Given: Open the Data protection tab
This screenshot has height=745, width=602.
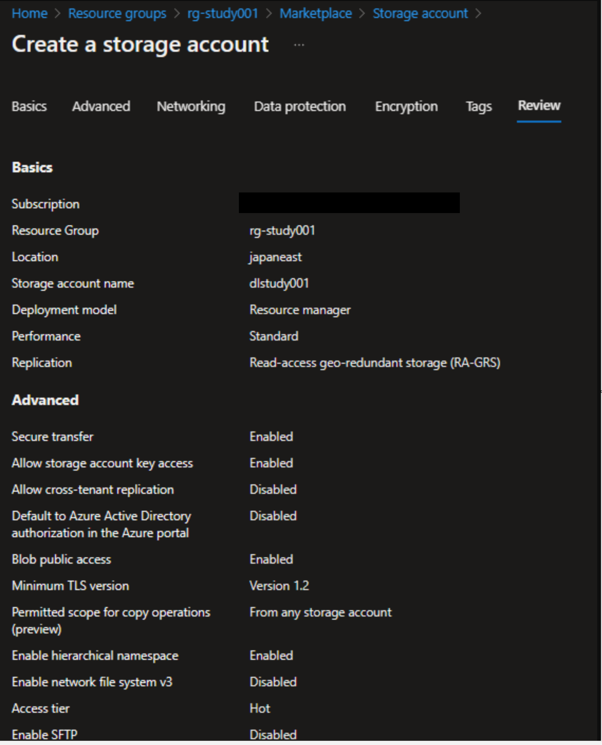Looking at the screenshot, I should [x=300, y=106].
